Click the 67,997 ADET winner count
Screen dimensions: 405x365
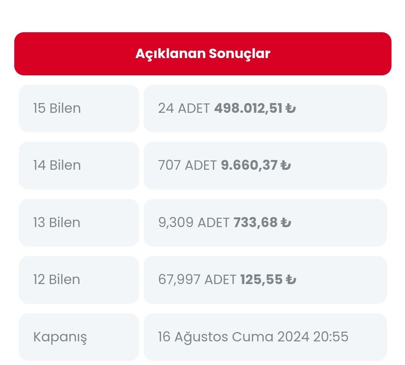pyautogui.click(x=197, y=280)
